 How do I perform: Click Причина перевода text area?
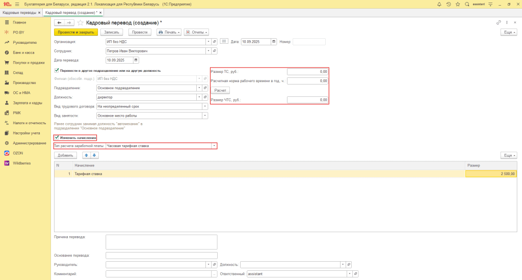(162, 242)
